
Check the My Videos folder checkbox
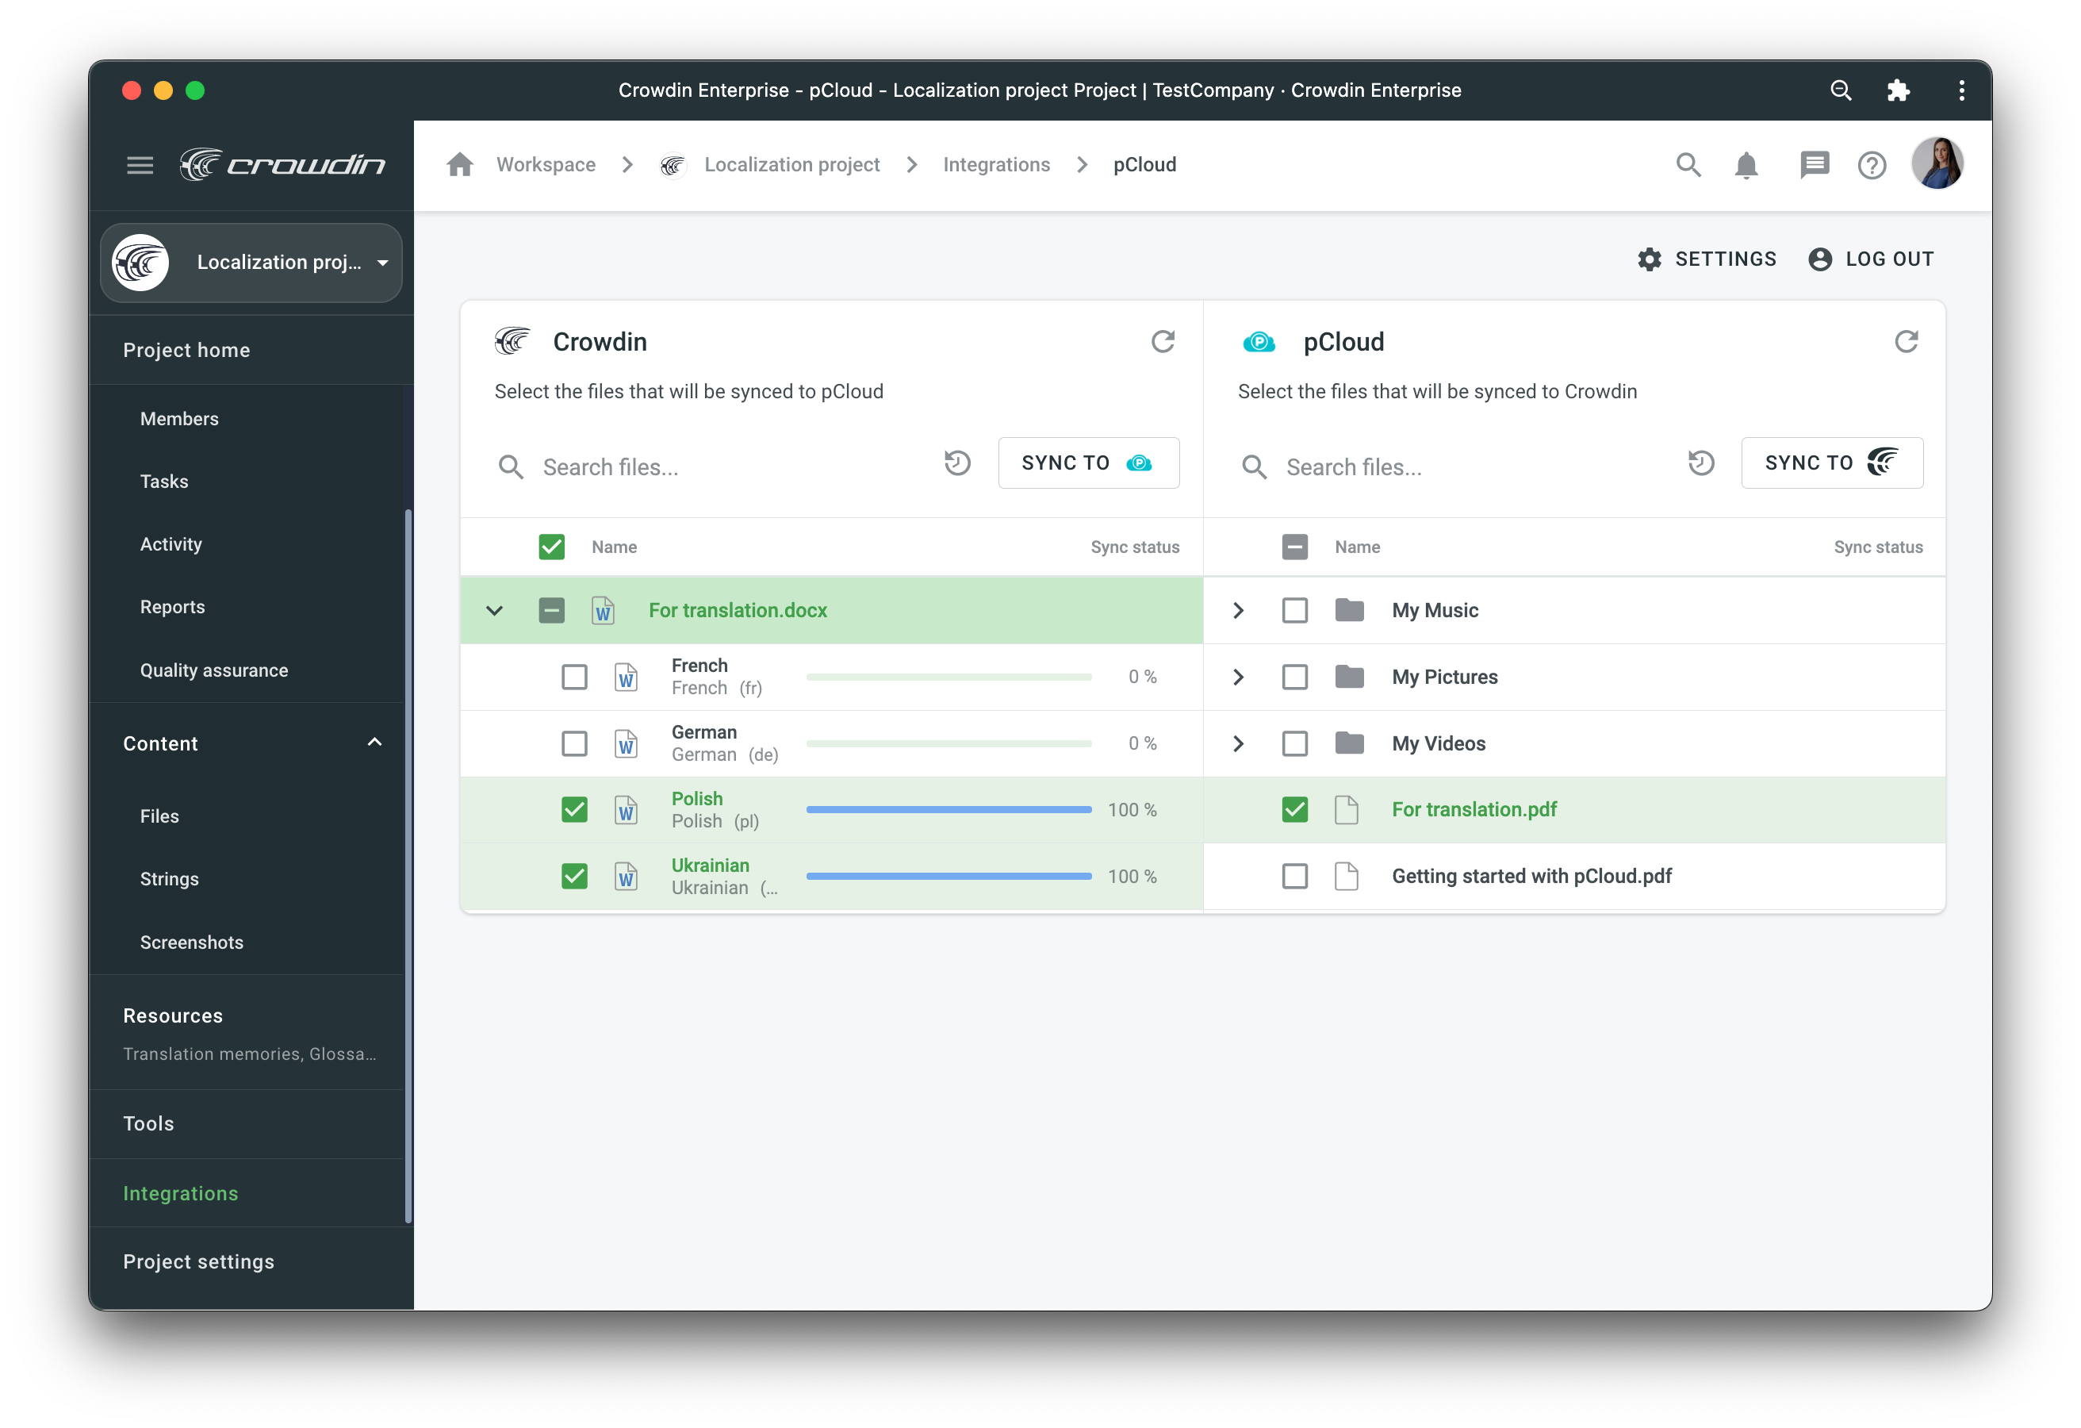click(1294, 743)
